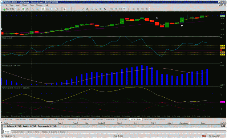Click the white down arrow chart marker
The width and height of the screenshot is (227, 138).
coord(157,18)
